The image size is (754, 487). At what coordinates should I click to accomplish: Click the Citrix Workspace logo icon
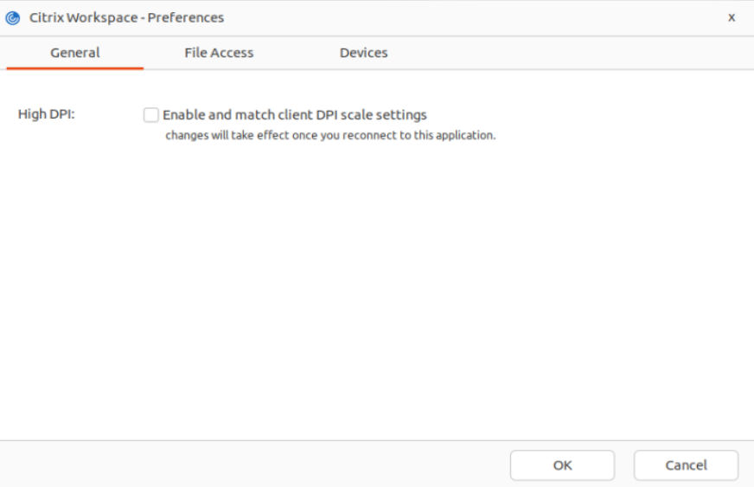click(13, 17)
